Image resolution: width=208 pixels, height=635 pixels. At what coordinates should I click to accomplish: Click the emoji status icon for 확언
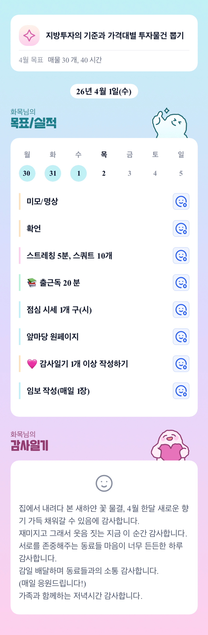point(181,228)
